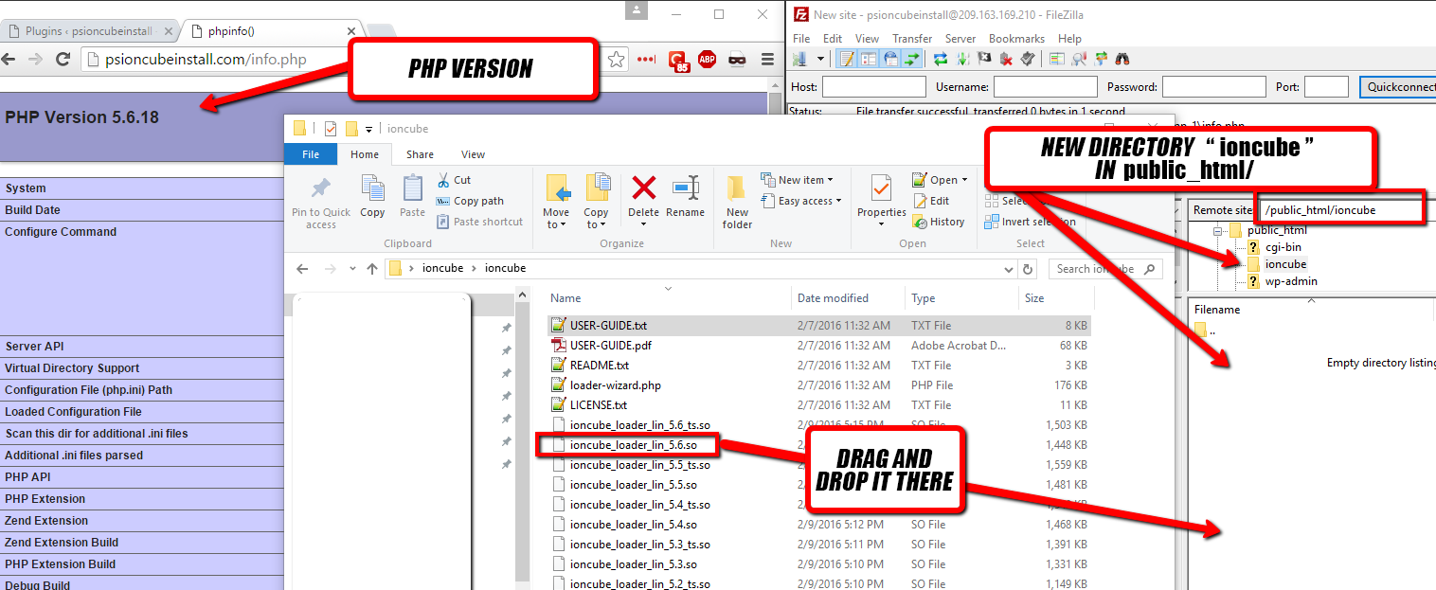The image size is (1436, 590).
Task: Go up one folder in Explorer
Action: click(372, 269)
